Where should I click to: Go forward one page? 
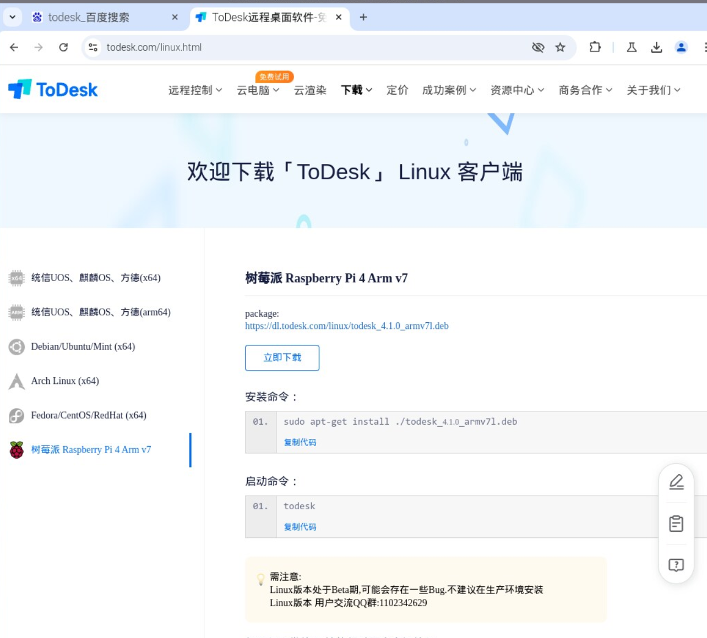coord(39,47)
